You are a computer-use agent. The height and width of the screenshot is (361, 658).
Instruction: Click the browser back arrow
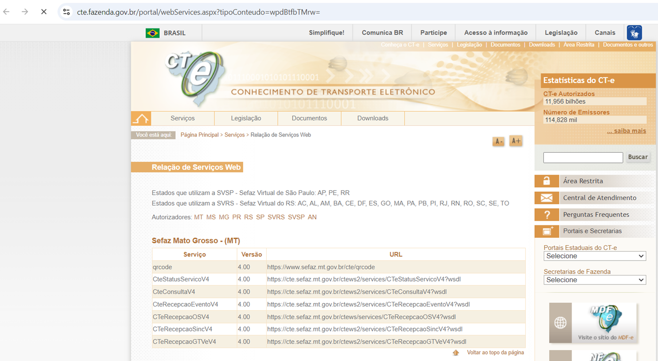click(7, 12)
